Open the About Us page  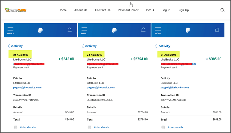81,10
